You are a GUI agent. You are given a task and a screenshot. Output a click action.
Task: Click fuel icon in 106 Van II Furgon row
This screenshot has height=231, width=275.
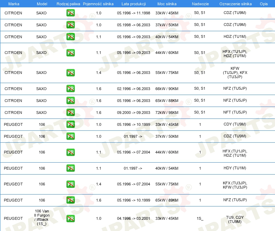point(70,219)
